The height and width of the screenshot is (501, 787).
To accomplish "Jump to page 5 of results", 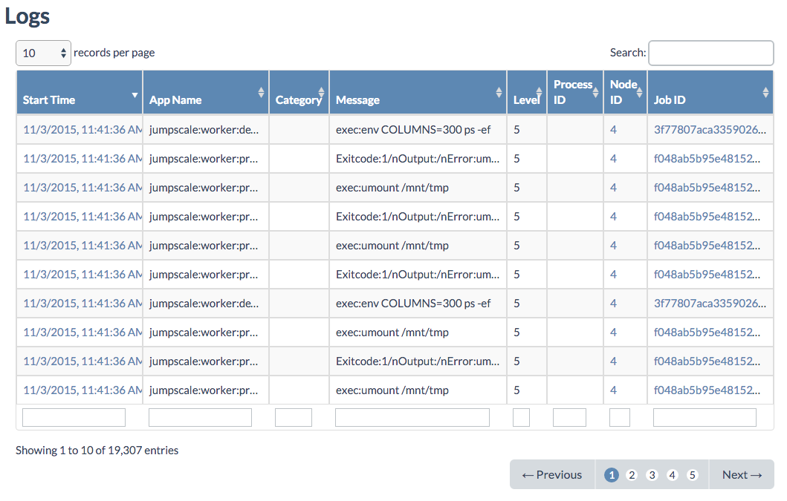I will pos(693,475).
